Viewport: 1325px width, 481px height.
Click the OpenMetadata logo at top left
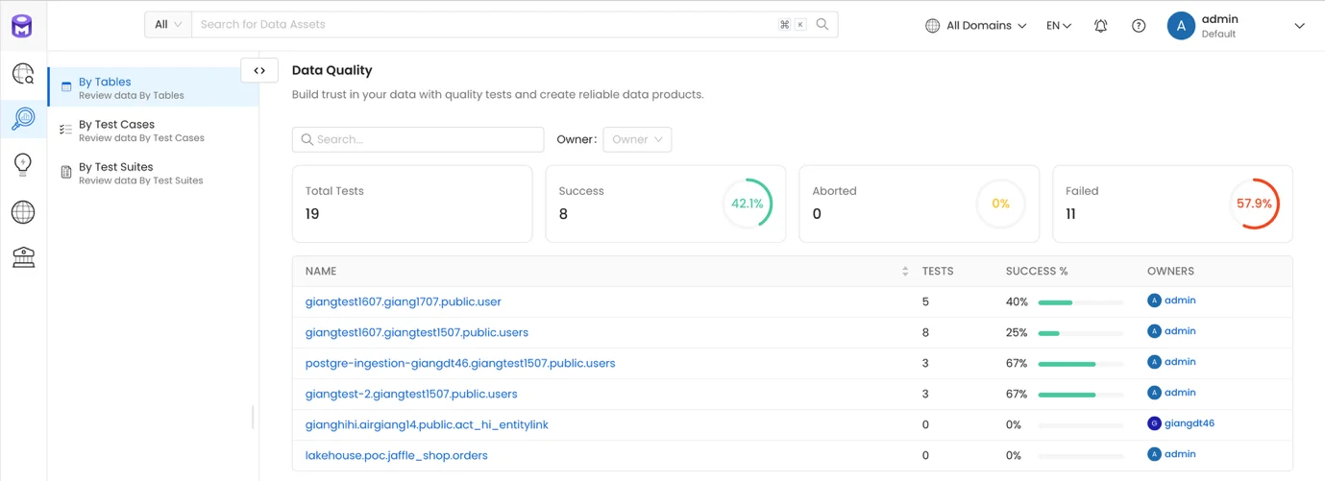[22, 26]
